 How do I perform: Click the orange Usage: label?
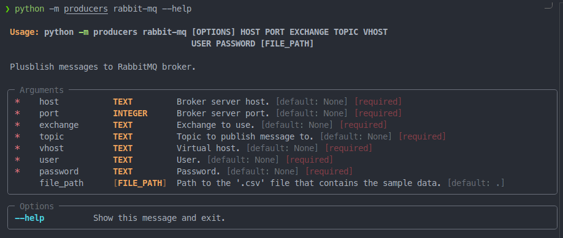(x=25, y=32)
